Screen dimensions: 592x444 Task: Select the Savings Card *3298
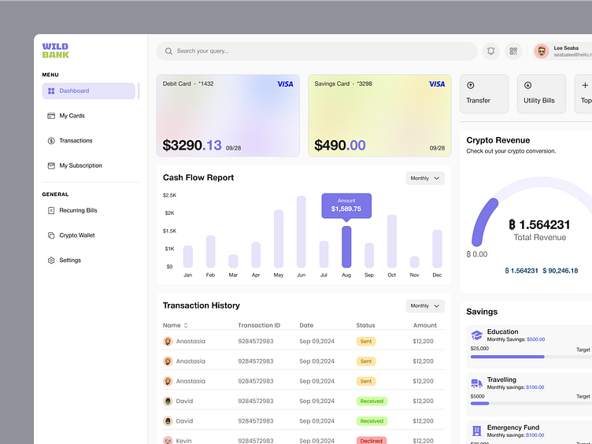tap(379, 115)
